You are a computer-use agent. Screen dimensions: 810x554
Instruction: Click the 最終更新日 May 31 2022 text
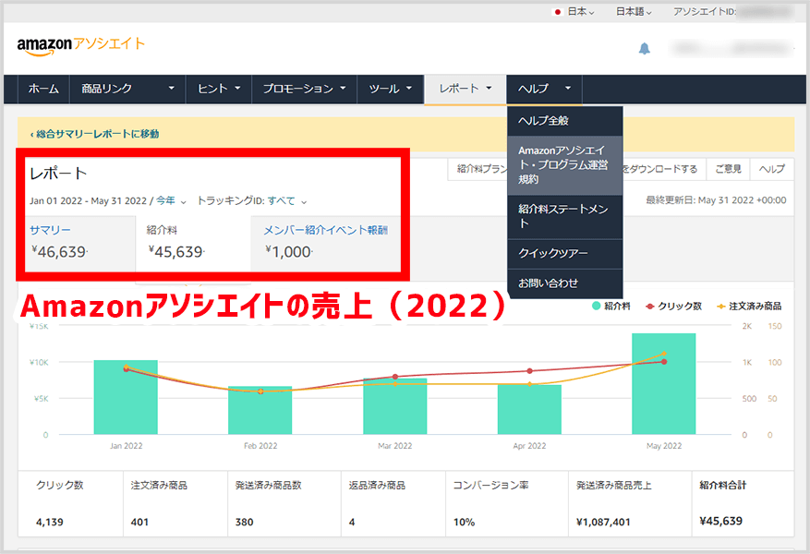[716, 200]
